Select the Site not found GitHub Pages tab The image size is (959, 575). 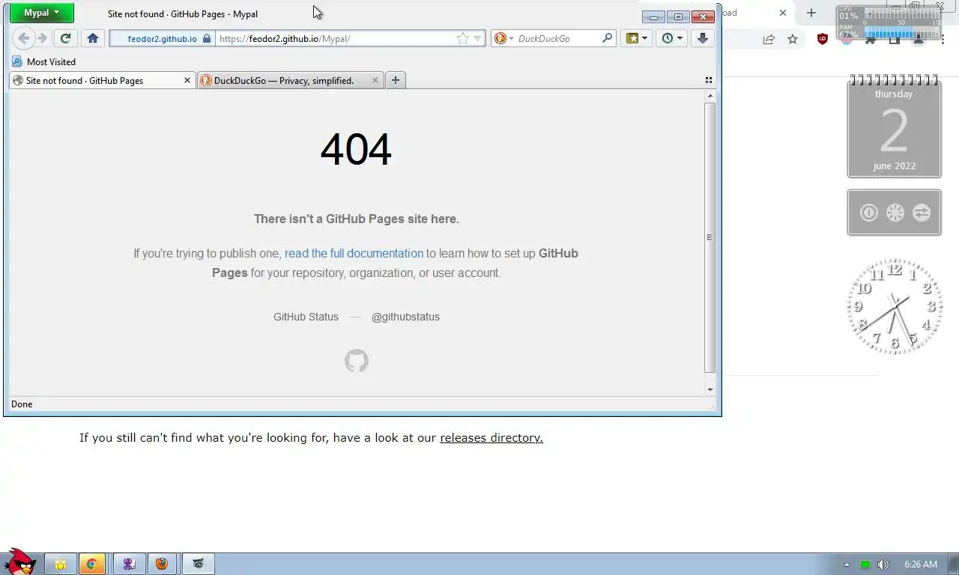click(103, 80)
